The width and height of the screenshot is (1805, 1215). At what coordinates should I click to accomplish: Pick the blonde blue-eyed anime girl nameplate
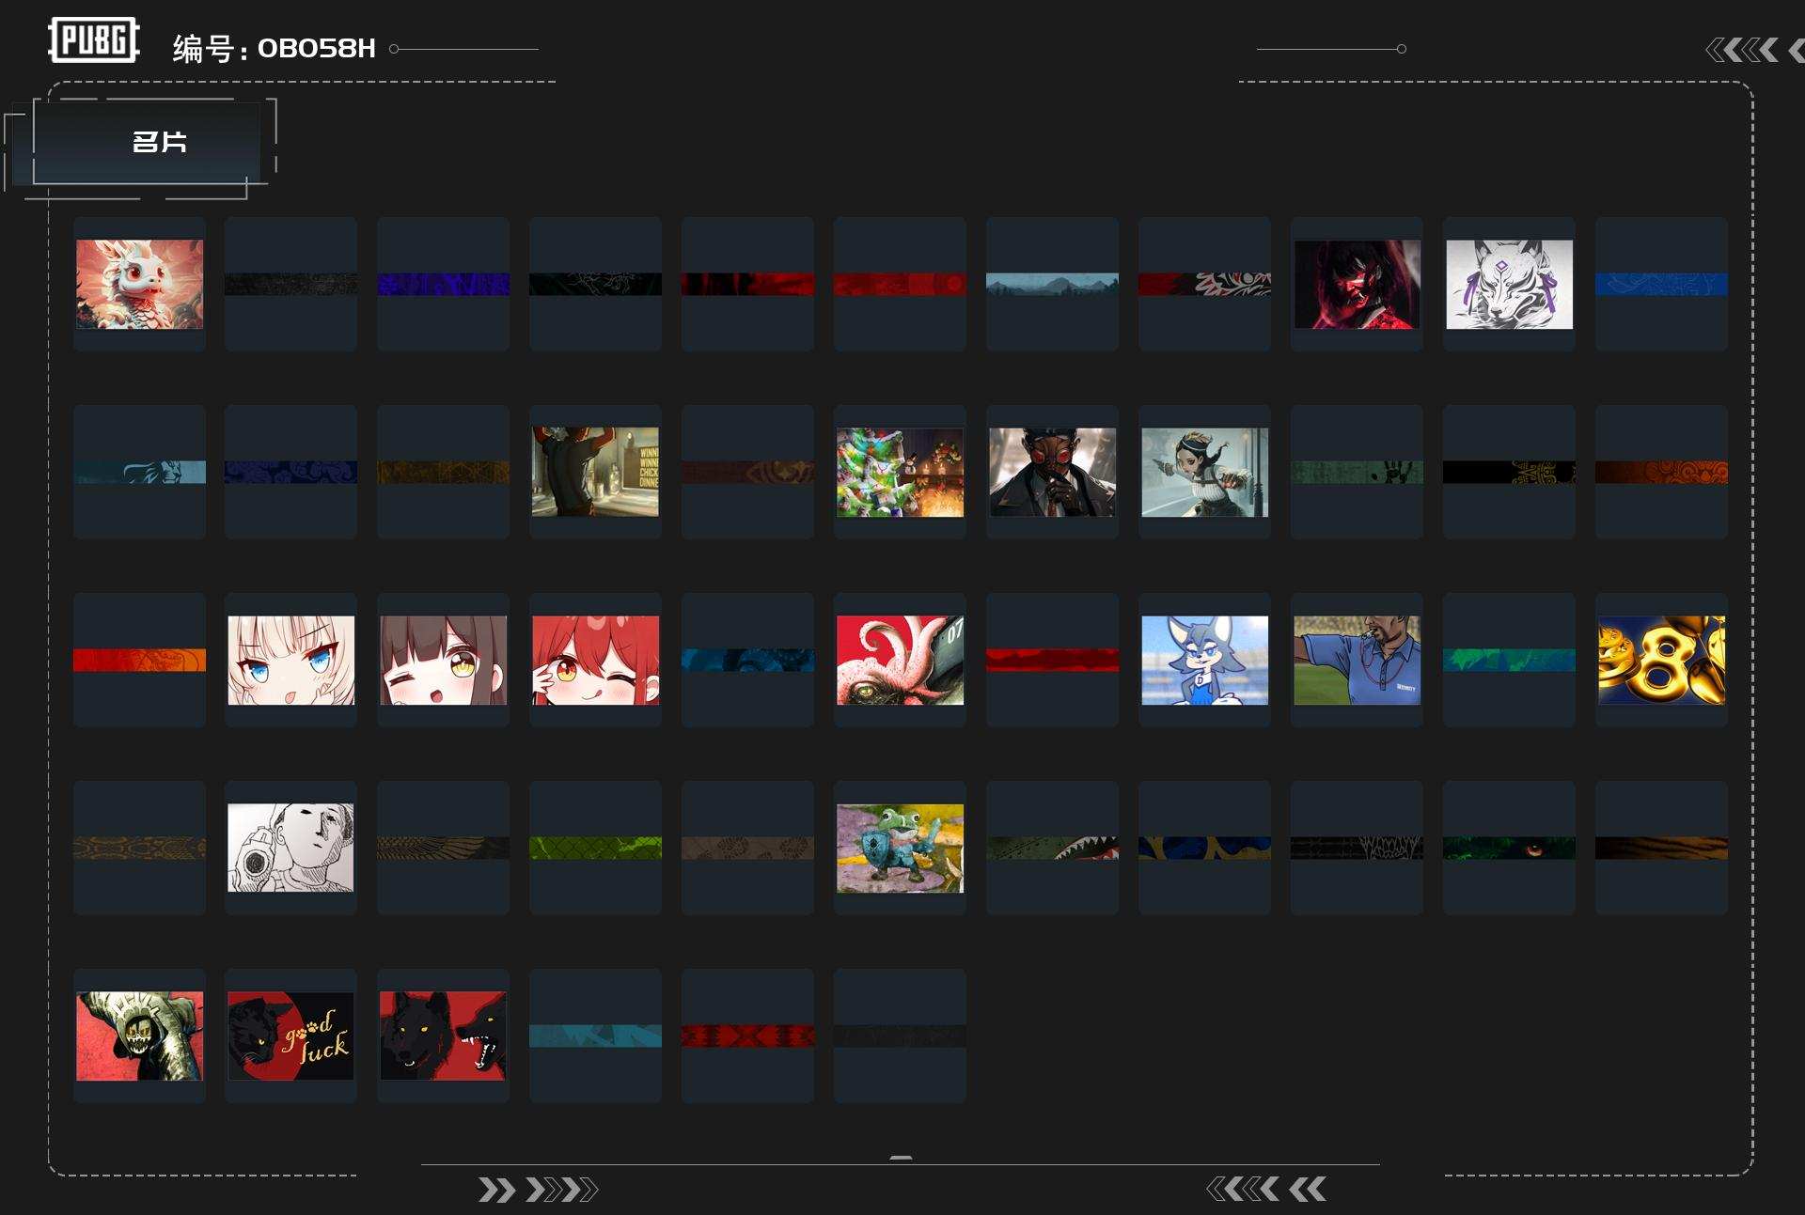[x=291, y=660]
